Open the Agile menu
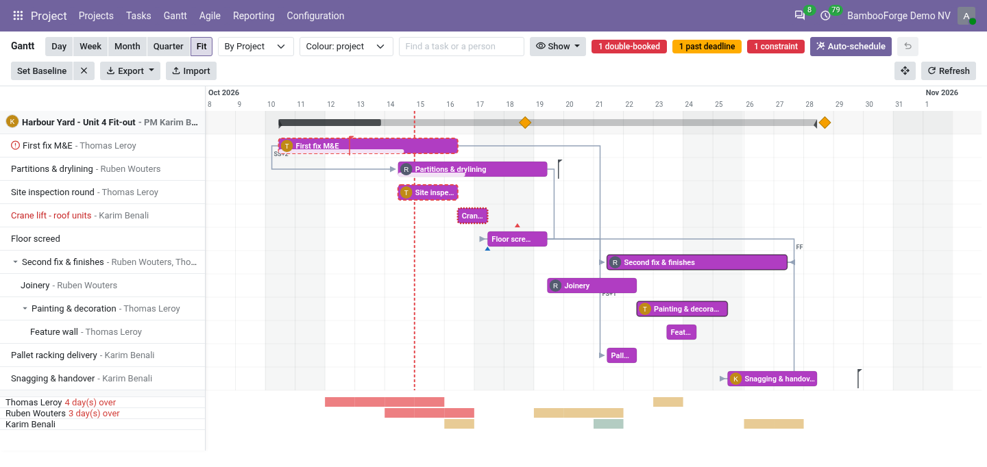 (x=210, y=16)
